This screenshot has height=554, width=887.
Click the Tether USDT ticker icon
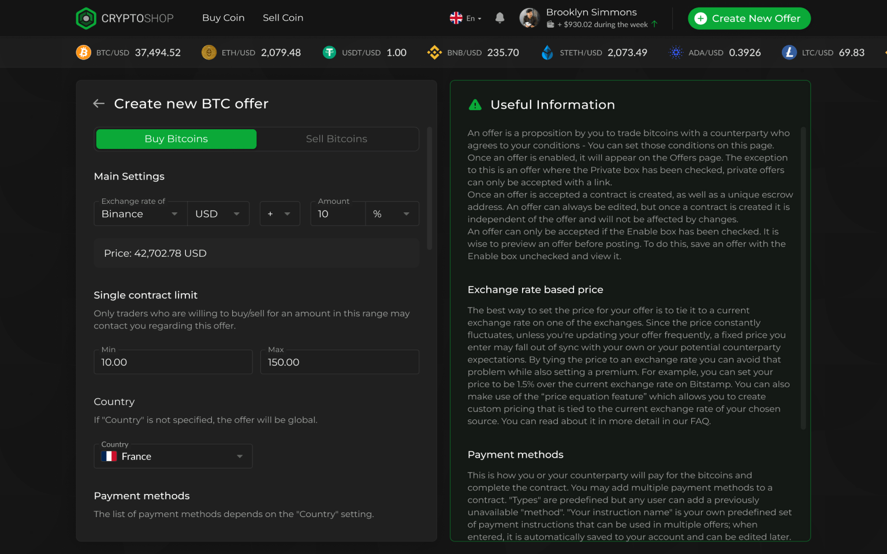tap(329, 53)
